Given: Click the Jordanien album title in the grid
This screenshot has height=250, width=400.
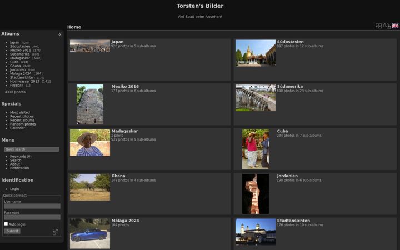Looking at the screenshot, I should tap(287, 176).
